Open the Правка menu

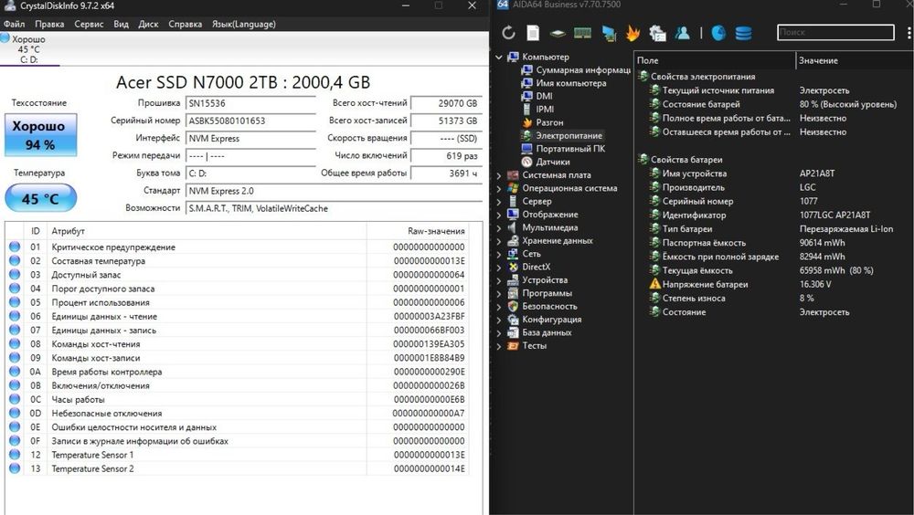pos(49,24)
